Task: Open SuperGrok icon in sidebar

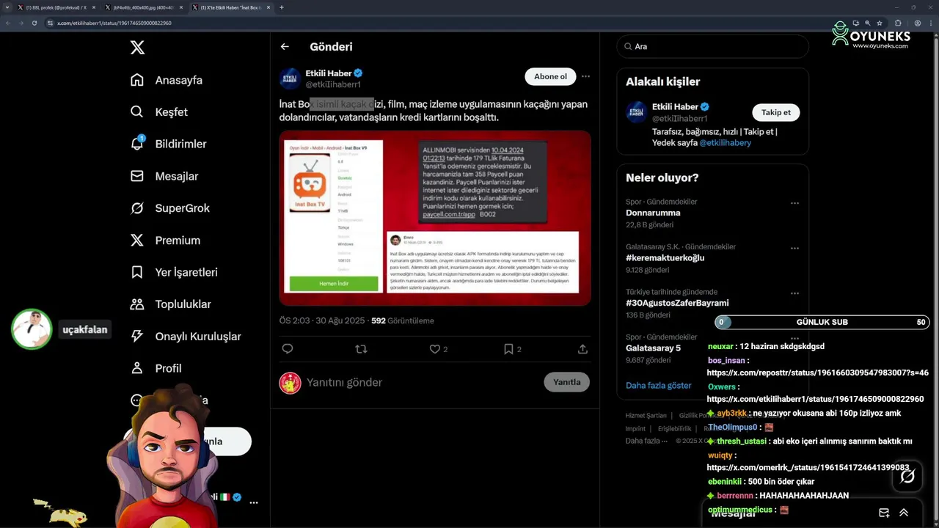Action: coord(137,208)
